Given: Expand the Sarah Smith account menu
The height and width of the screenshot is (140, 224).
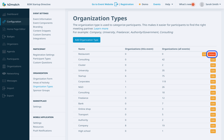Looking at the screenshot, I should 213,4.
